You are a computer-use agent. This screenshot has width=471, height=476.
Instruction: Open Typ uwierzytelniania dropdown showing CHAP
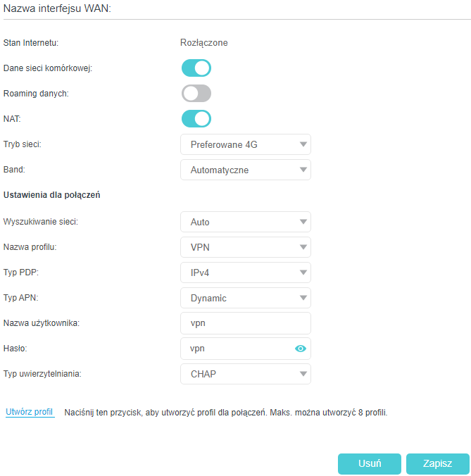245,374
